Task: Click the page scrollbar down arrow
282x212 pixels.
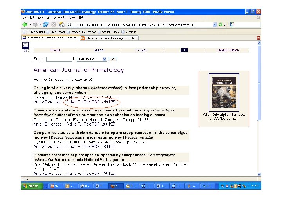Action: 259,174
